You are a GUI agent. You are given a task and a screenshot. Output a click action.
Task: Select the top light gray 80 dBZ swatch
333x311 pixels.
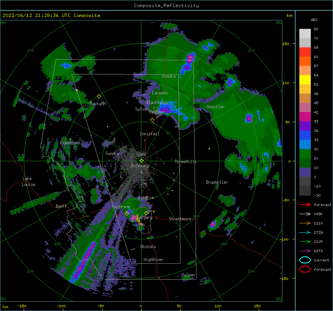click(305, 34)
